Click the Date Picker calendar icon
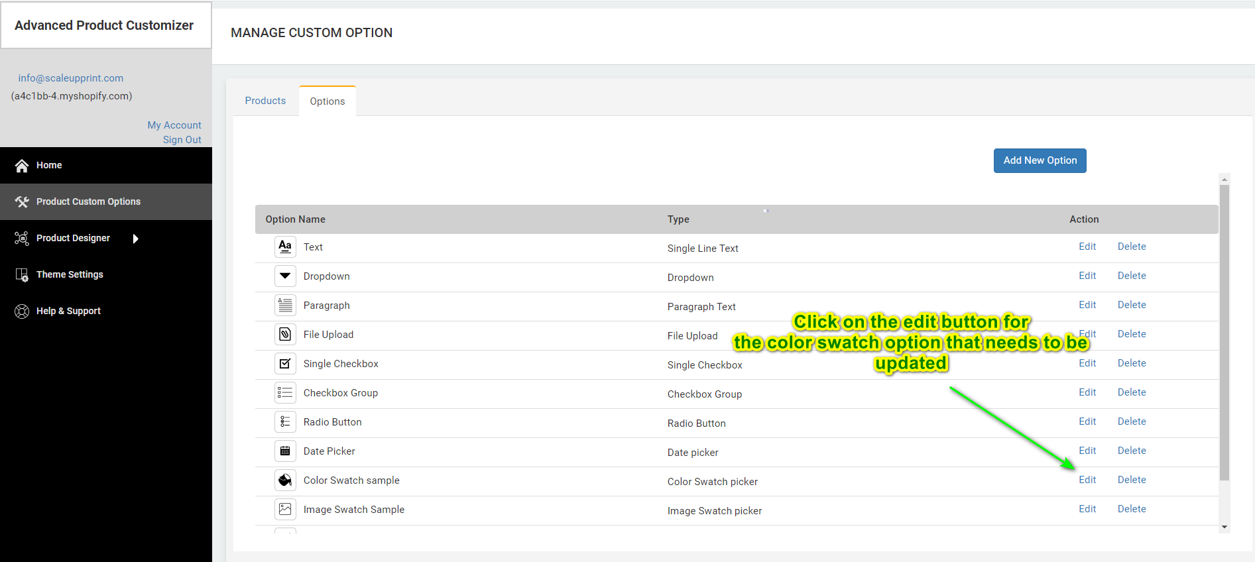This screenshot has width=1255, height=562. (285, 451)
